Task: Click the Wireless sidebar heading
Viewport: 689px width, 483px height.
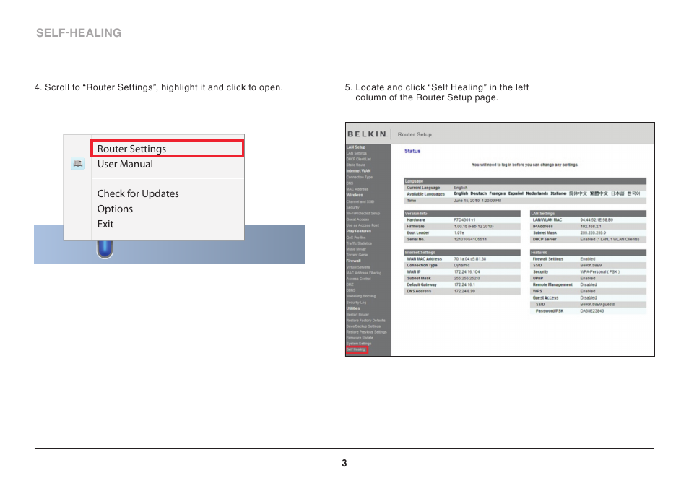Action: click(355, 195)
